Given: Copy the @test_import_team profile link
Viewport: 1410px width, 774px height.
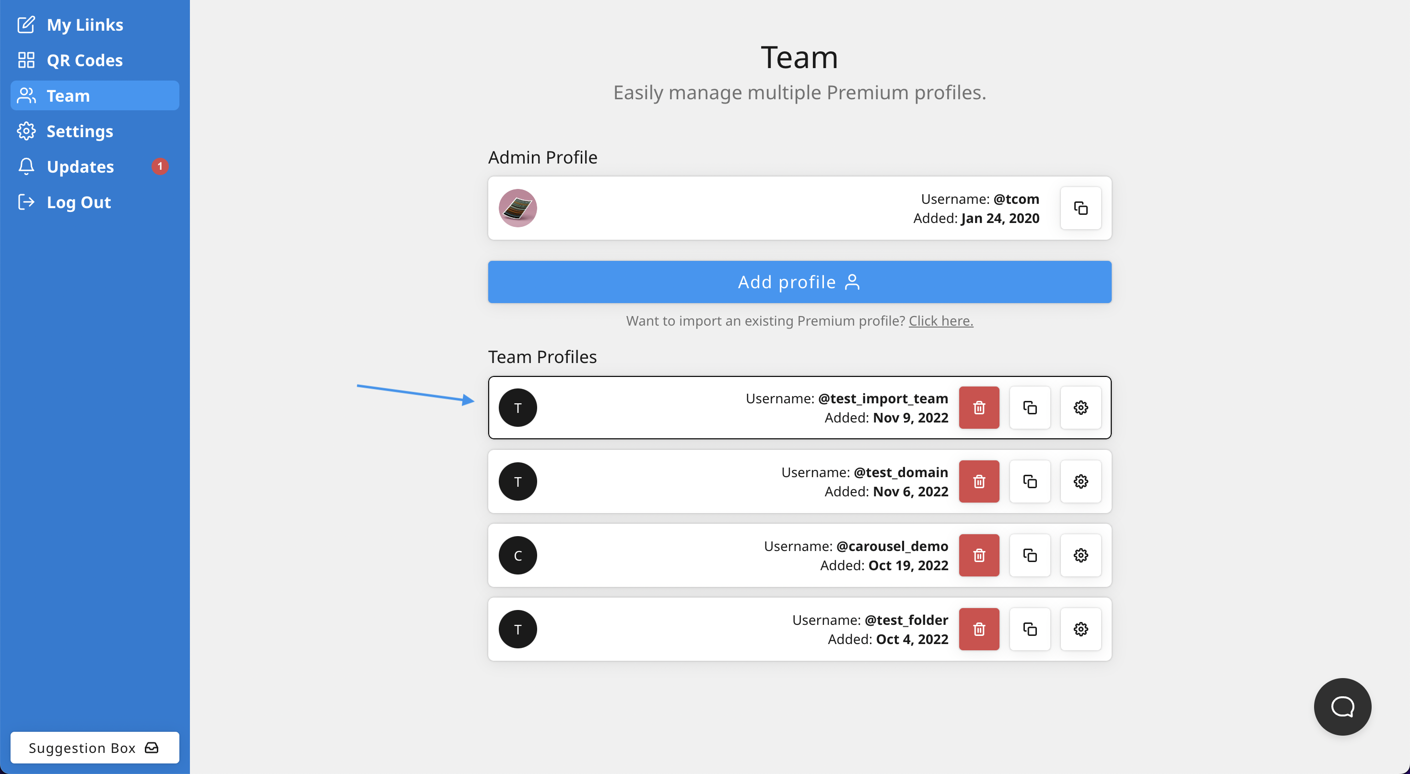Looking at the screenshot, I should (1030, 408).
